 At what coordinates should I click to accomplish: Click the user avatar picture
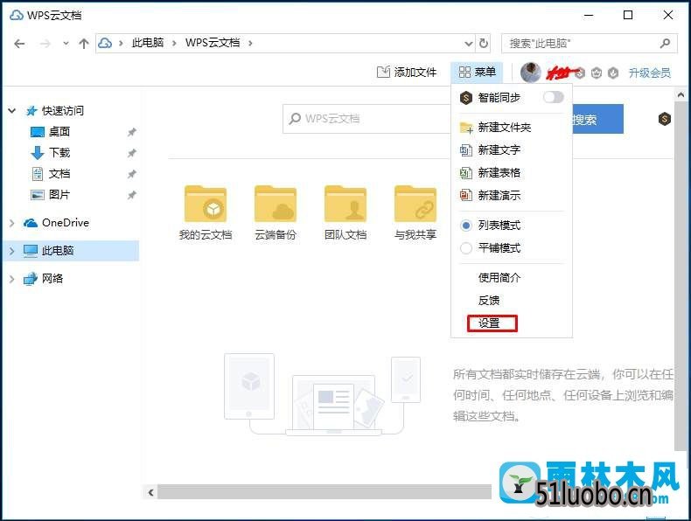[531, 73]
